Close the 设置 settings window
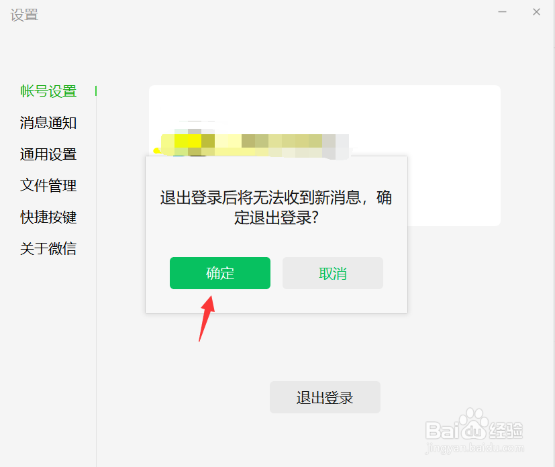Image resolution: width=555 pixels, height=467 pixels. [537, 12]
